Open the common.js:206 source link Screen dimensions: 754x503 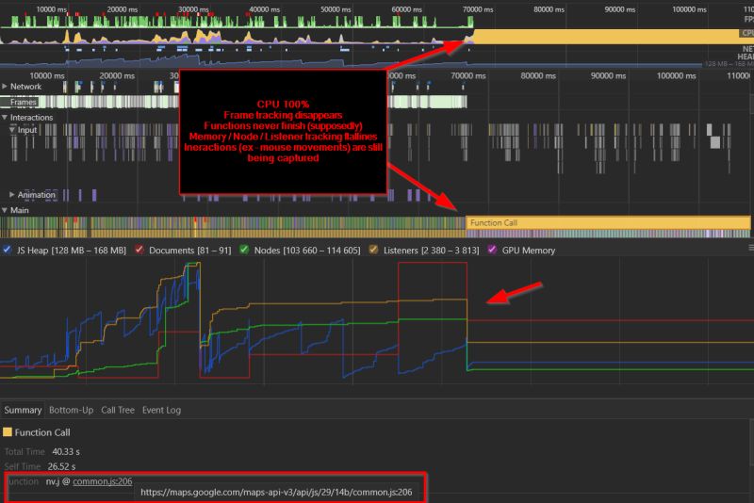coord(103,481)
